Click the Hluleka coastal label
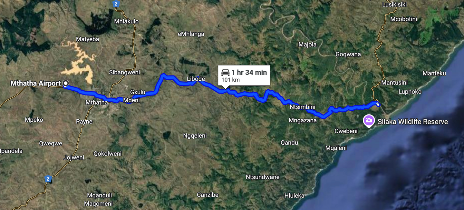Screen dimensions: 464x210 pos(294,195)
